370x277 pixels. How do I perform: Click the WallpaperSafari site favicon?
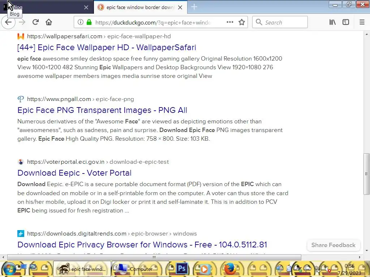coord(21,36)
